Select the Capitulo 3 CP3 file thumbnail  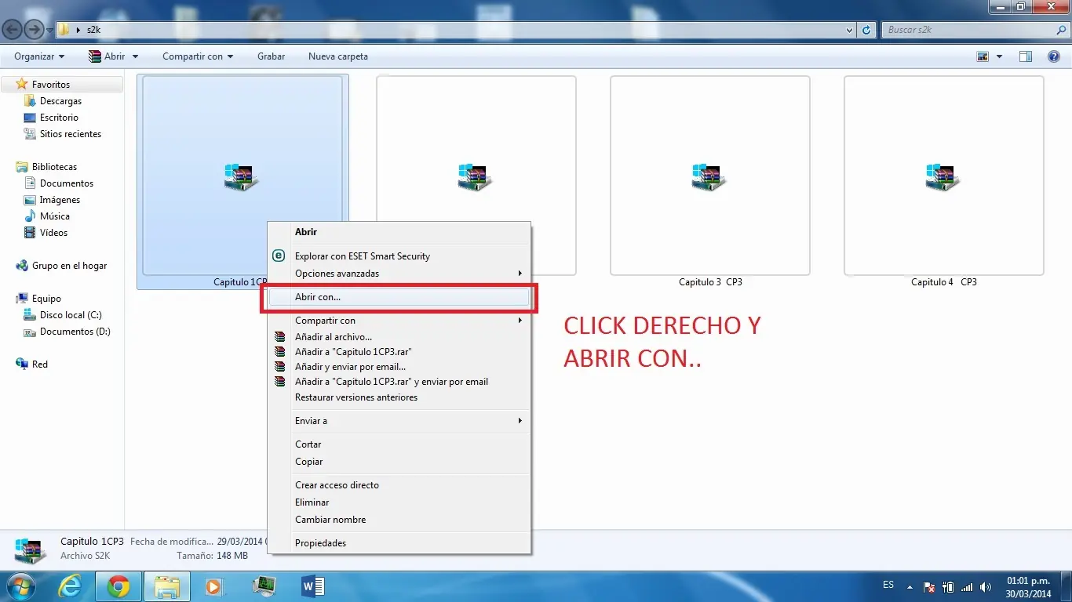pyautogui.click(x=709, y=176)
